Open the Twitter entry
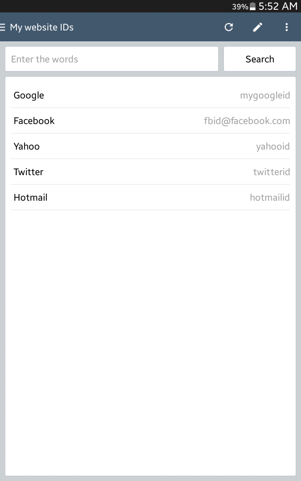 (x=29, y=172)
